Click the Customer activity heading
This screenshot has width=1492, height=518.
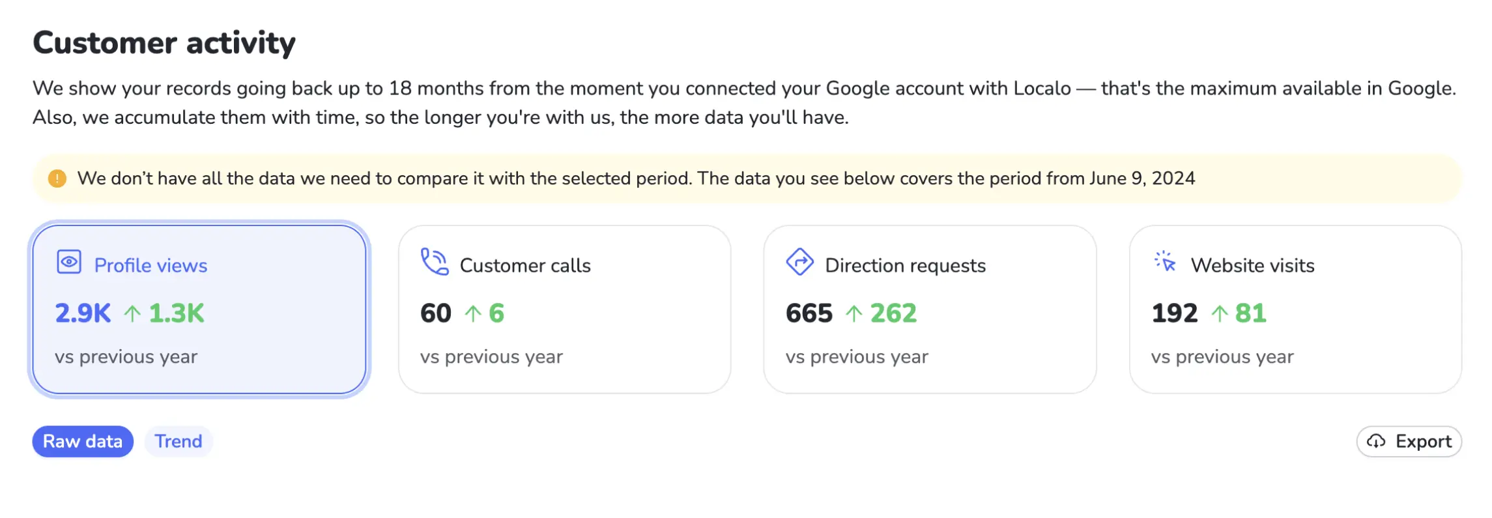coord(164,42)
